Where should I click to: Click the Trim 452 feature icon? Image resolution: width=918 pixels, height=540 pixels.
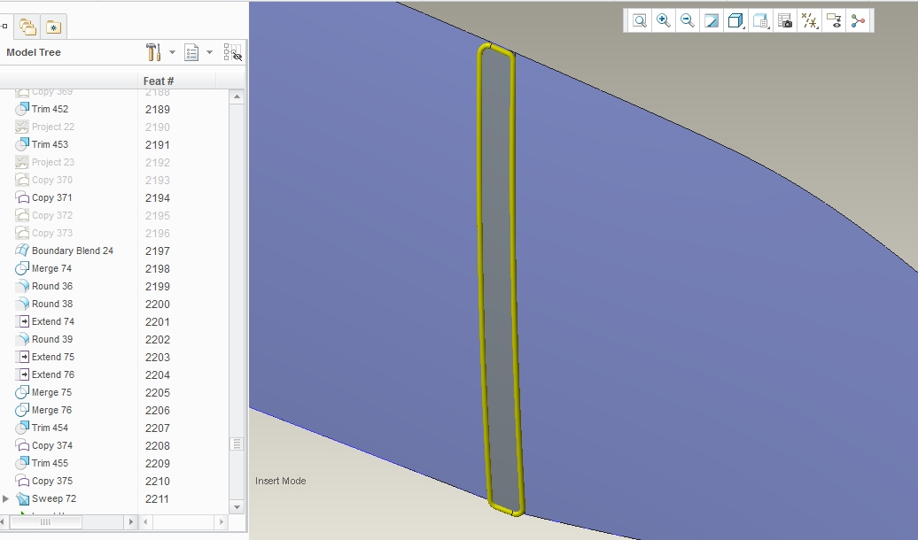coord(22,109)
